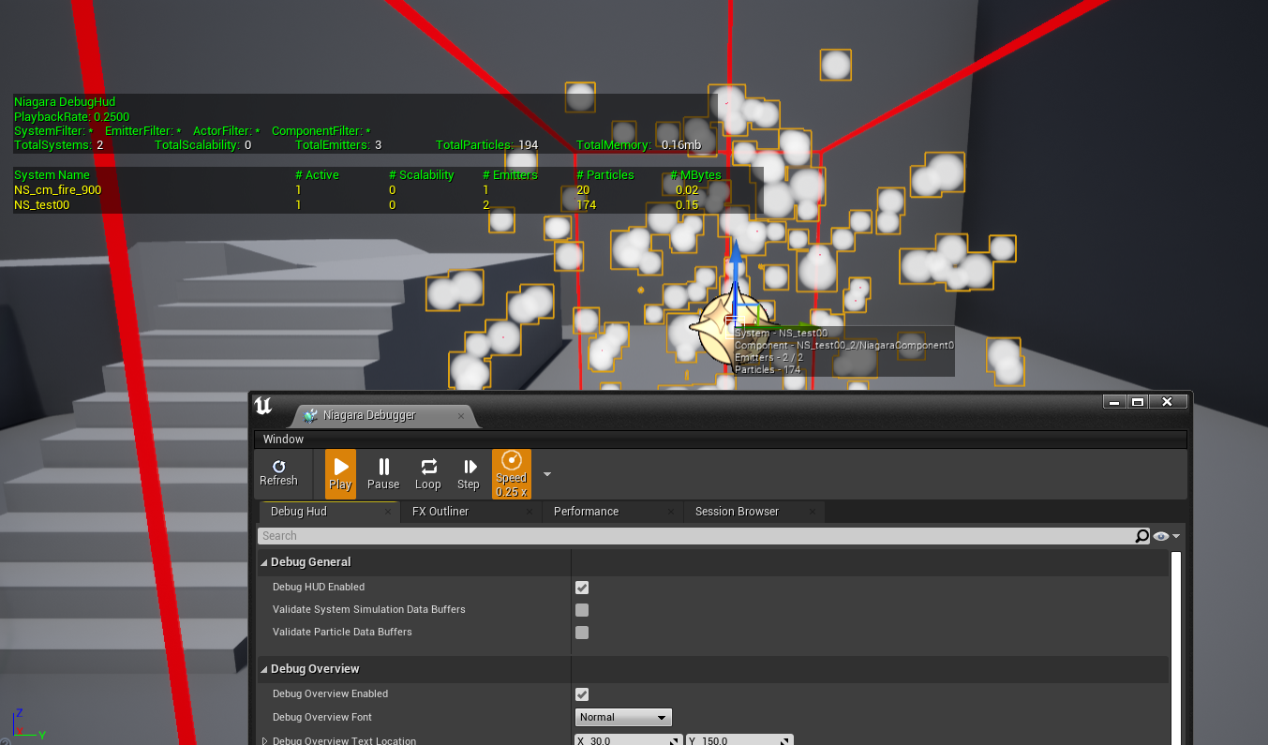Image resolution: width=1268 pixels, height=745 pixels.
Task: Open the Debug Overview Font dropdown
Action: click(623, 718)
